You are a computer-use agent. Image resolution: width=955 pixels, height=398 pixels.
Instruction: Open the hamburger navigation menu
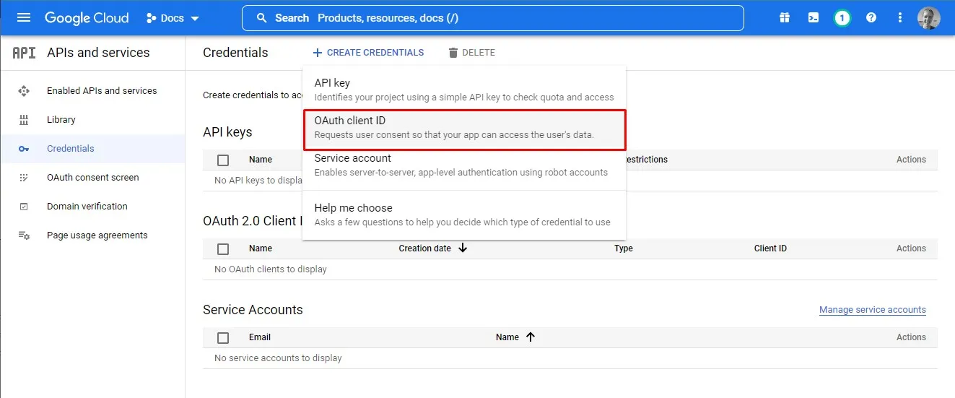tap(24, 18)
